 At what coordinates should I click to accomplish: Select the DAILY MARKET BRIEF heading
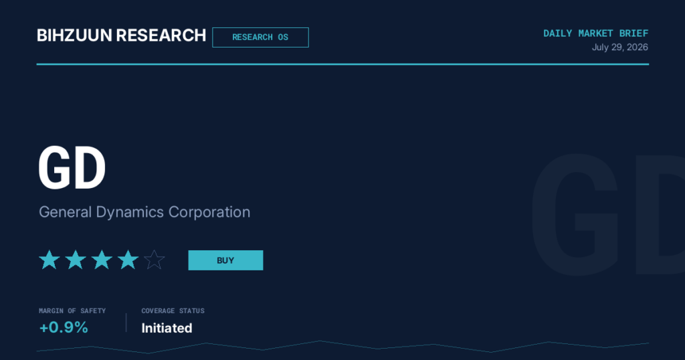pos(596,33)
